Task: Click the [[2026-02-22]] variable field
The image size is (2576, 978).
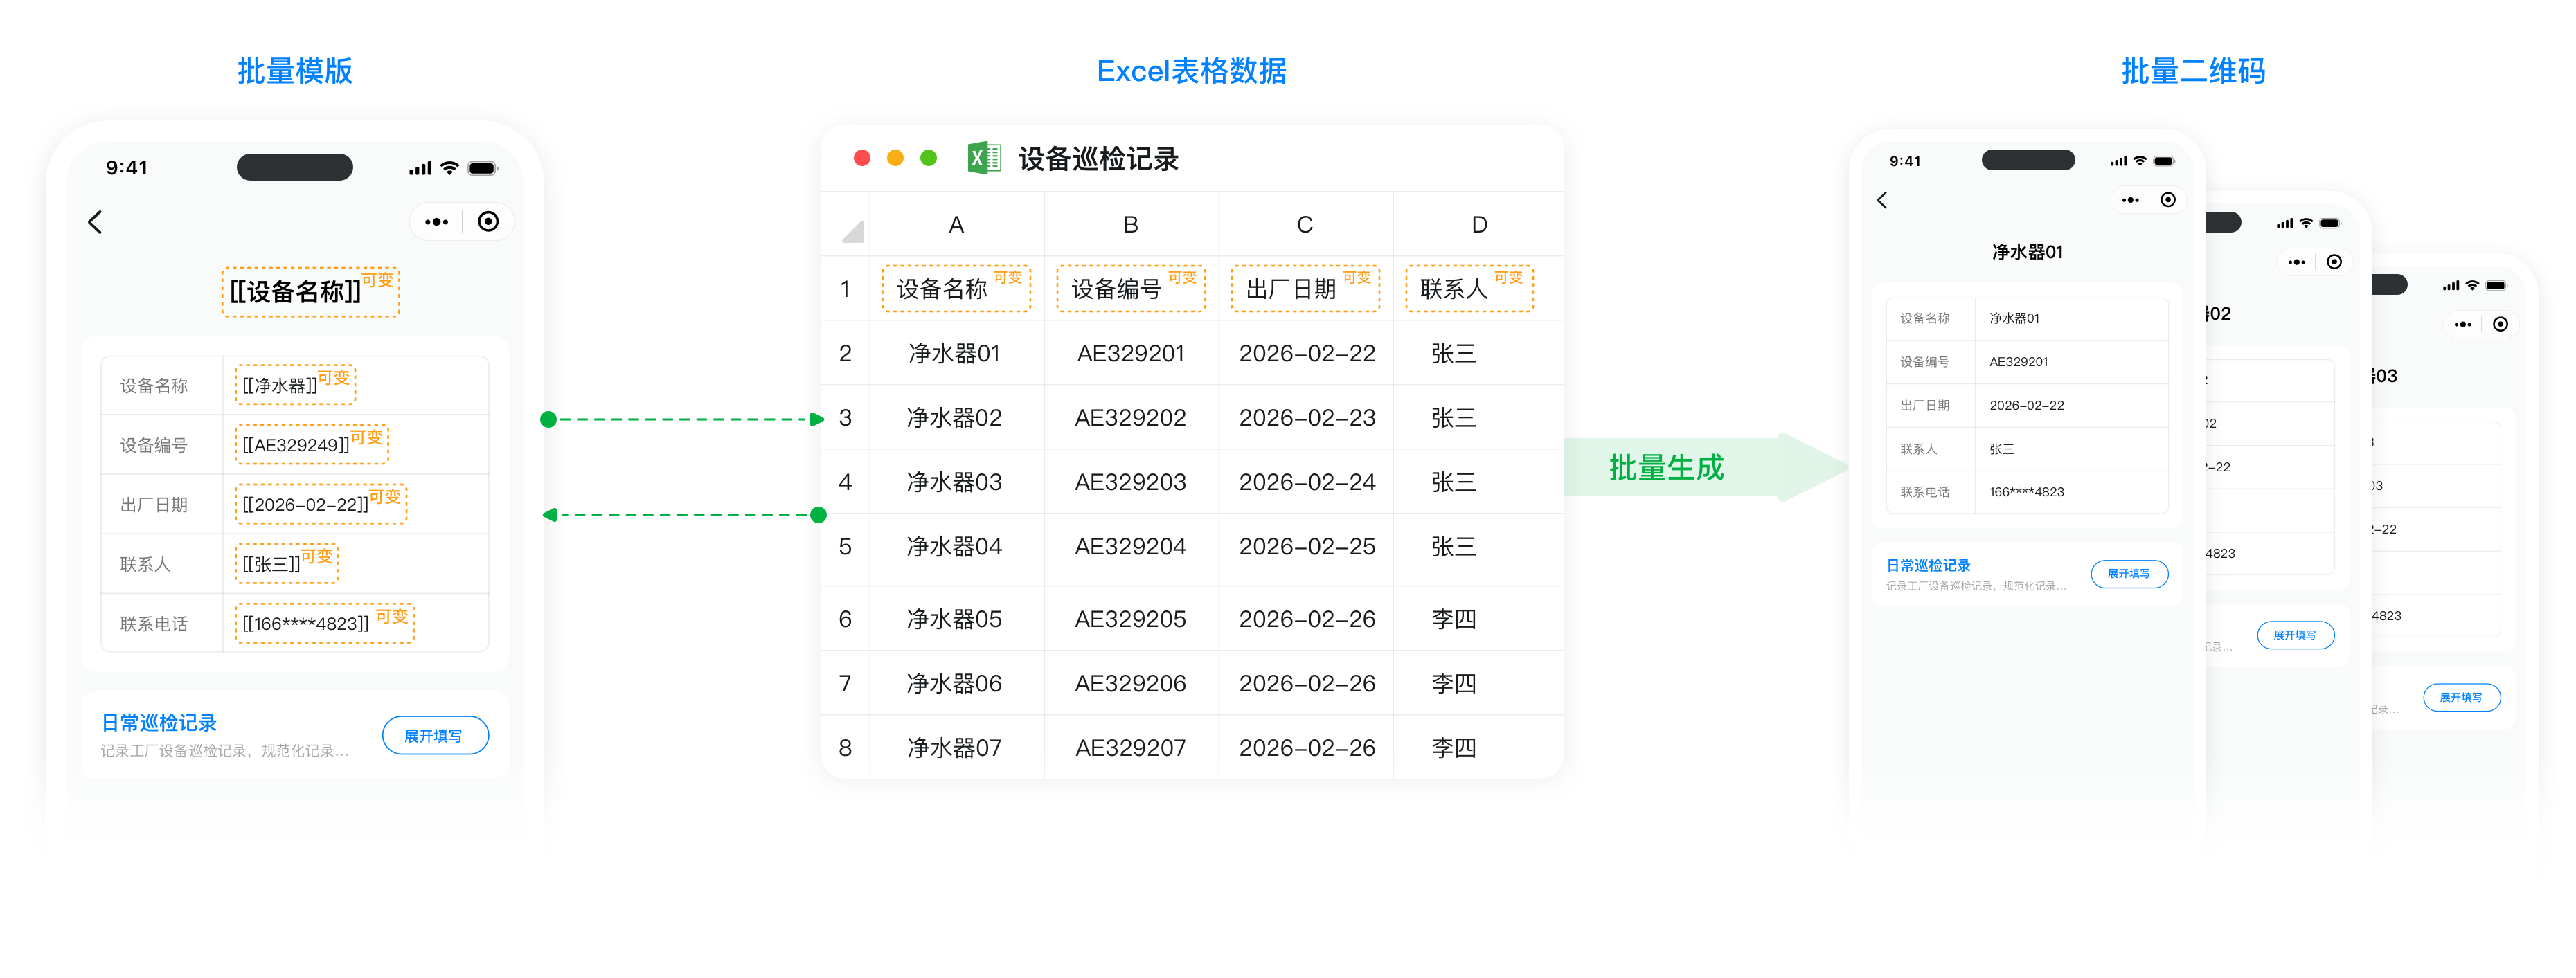Action: (x=321, y=504)
